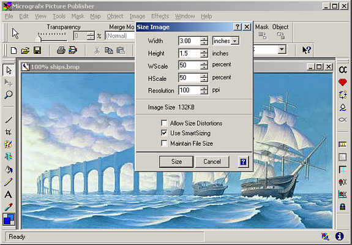Image resolution: width=352 pixels, height=245 pixels.
Task: Select the Crop tool
Action: (x=9, y=132)
